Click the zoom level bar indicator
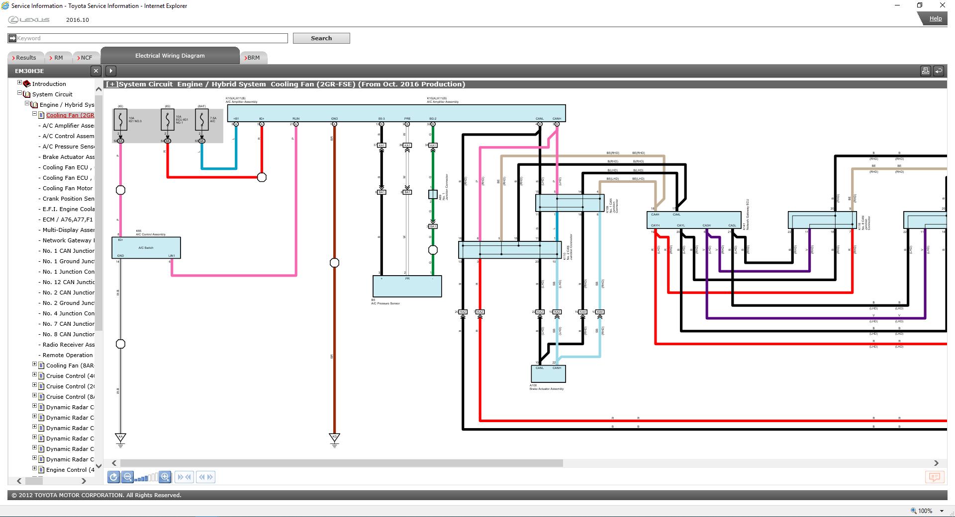Viewport: 955px width, 517px height. [146, 478]
